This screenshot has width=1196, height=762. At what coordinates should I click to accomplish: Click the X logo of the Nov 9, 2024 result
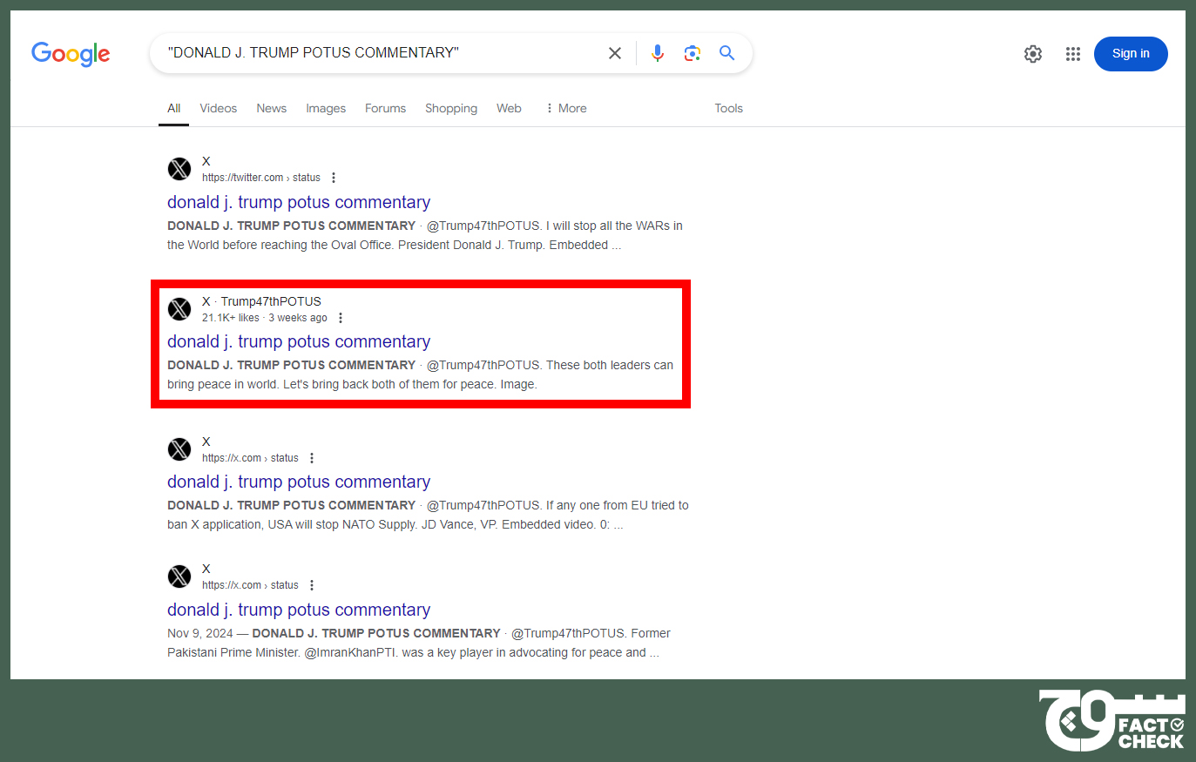coord(179,577)
